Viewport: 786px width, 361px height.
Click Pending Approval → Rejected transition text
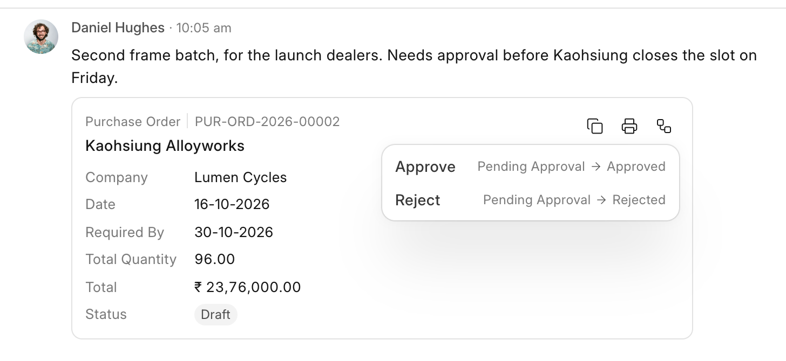coord(574,200)
